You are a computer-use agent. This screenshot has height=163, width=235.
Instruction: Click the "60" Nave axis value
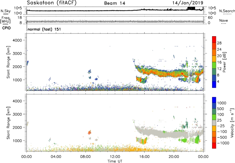pos(210,18)
